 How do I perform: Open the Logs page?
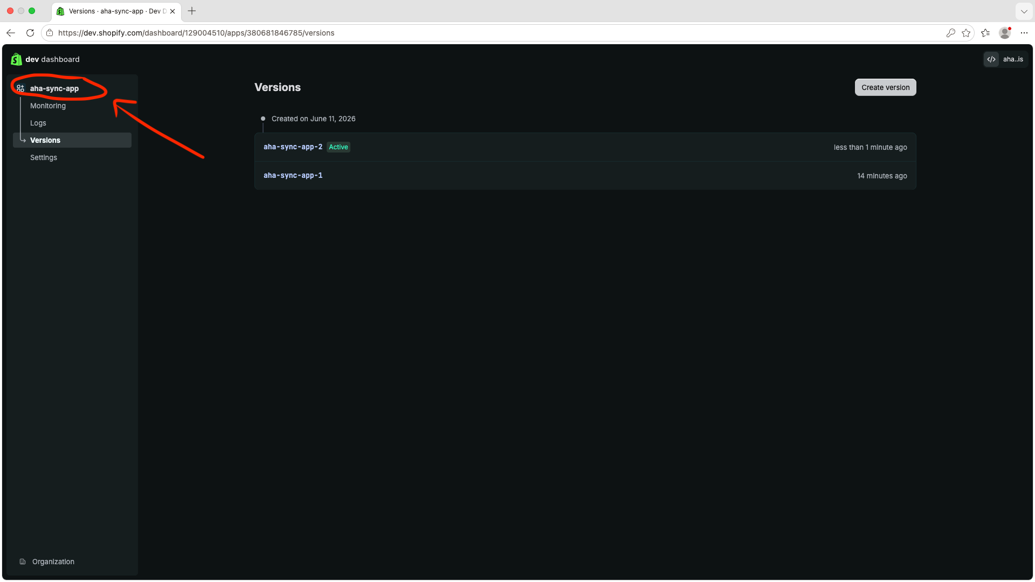pyautogui.click(x=38, y=123)
